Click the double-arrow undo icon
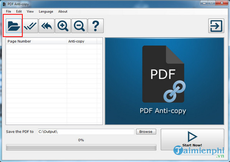 pyautogui.click(x=46, y=26)
